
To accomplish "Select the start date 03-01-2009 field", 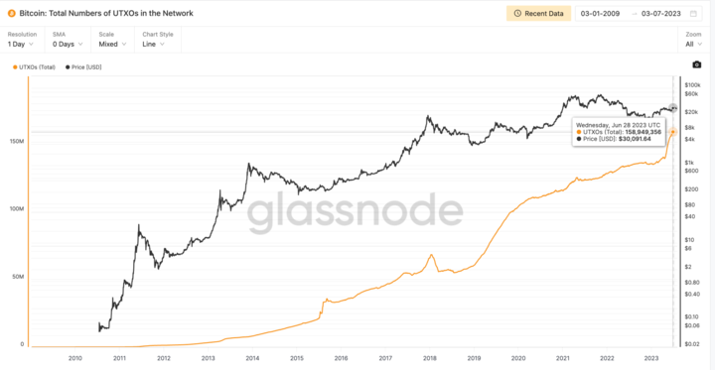I will [600, 14].
